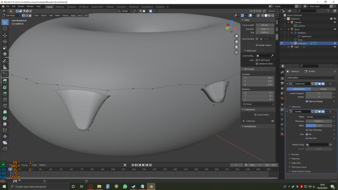Select the Rip Region tool
The height and width of the screenshot is (190, 338).
[x=5, y=149]
